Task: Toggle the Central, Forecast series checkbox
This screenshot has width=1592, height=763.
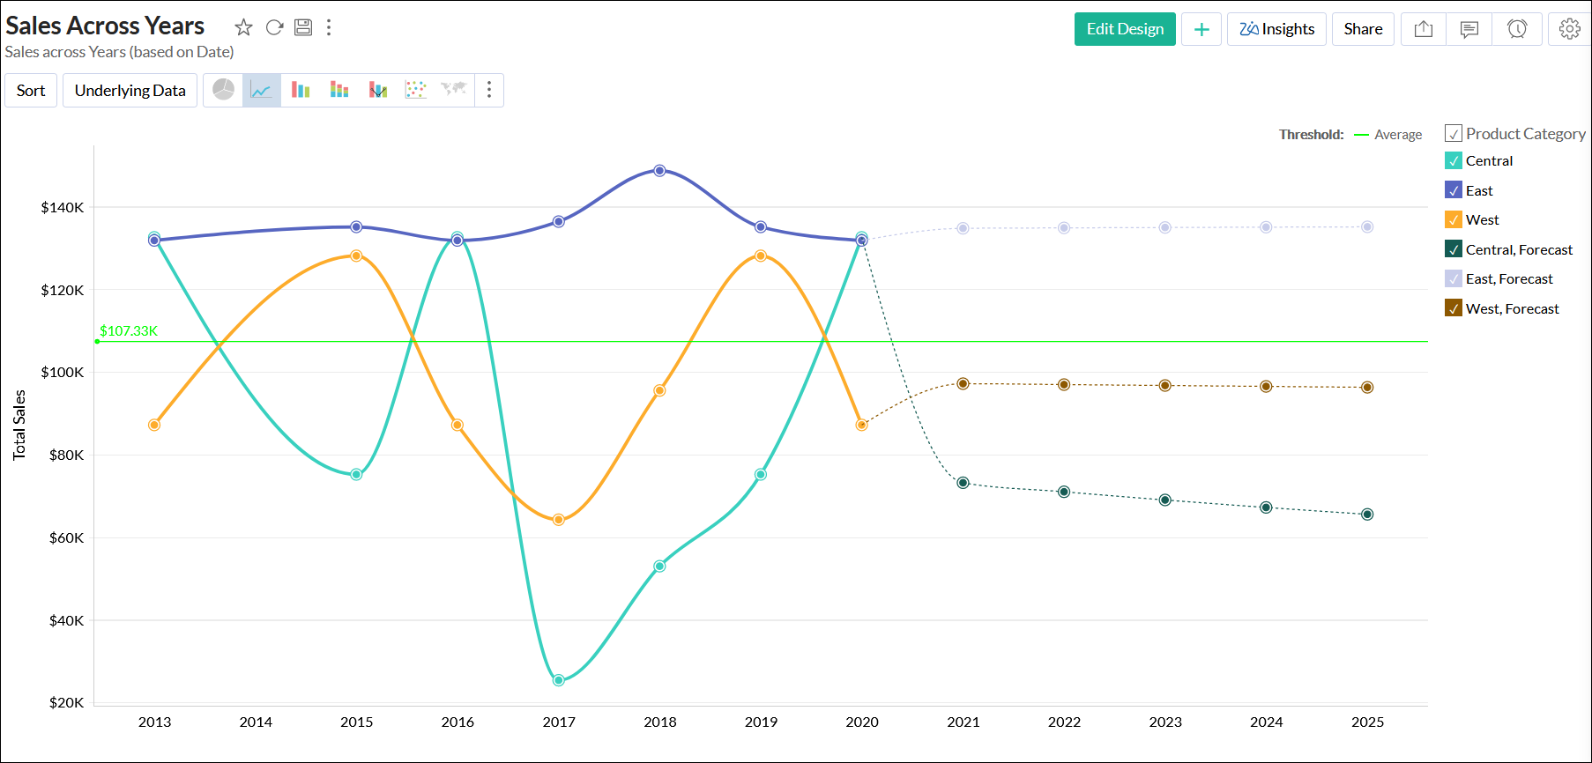Action: [x=1454, y=249]
